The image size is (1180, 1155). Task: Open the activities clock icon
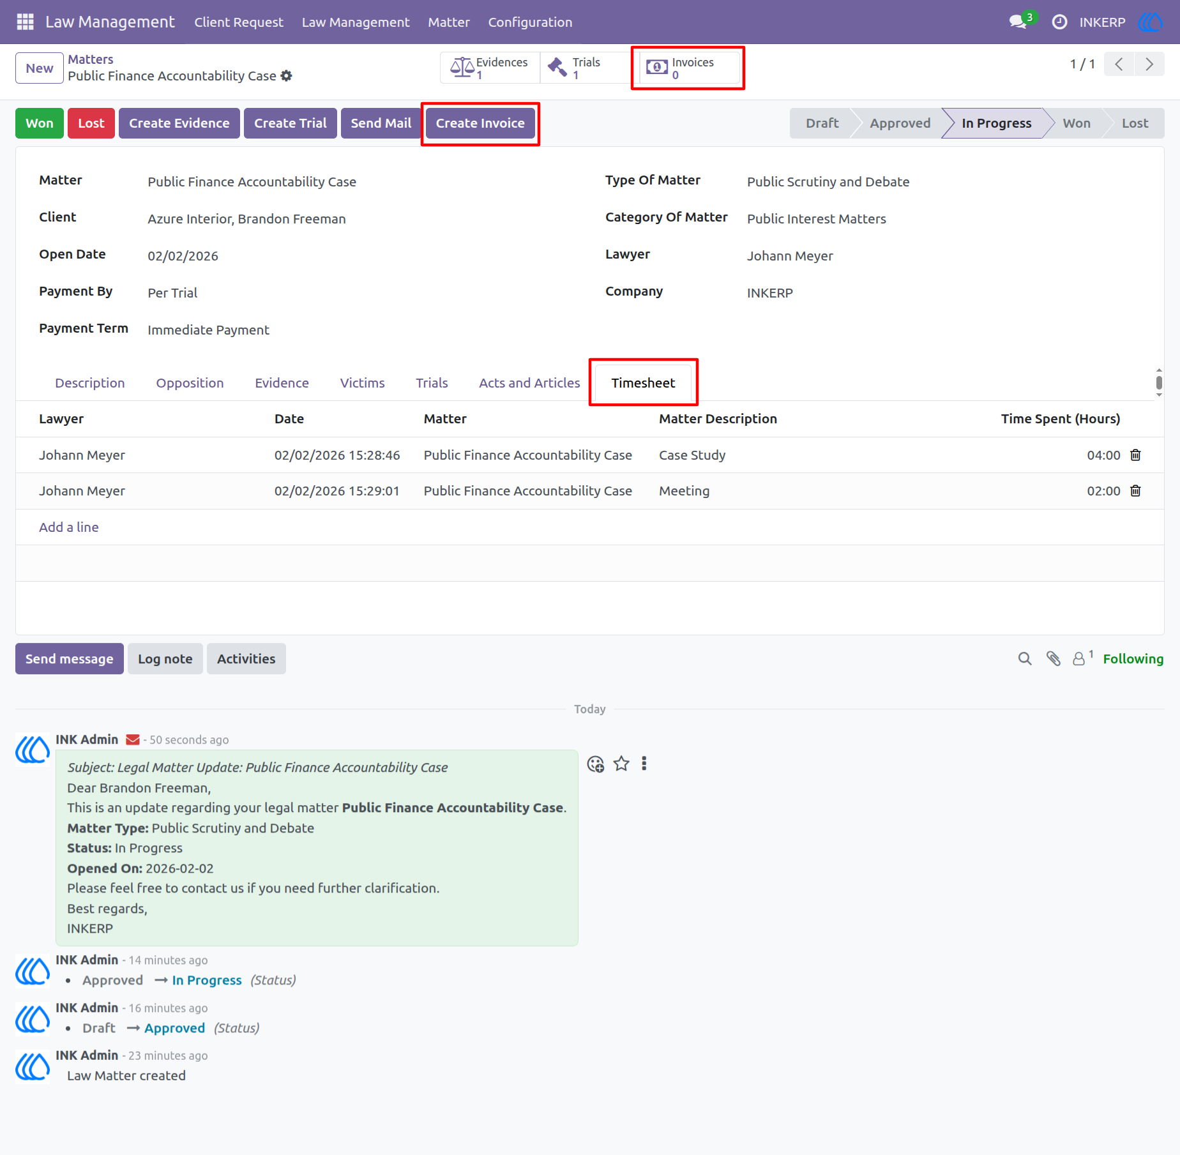(x=1059, y=22)
